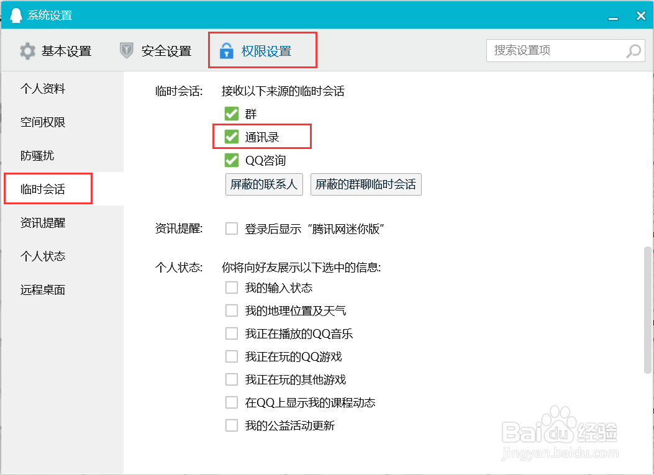This screenshot has height=475, width=654.
Task: Go to the 资讯提醒 section
Action: 42,222
